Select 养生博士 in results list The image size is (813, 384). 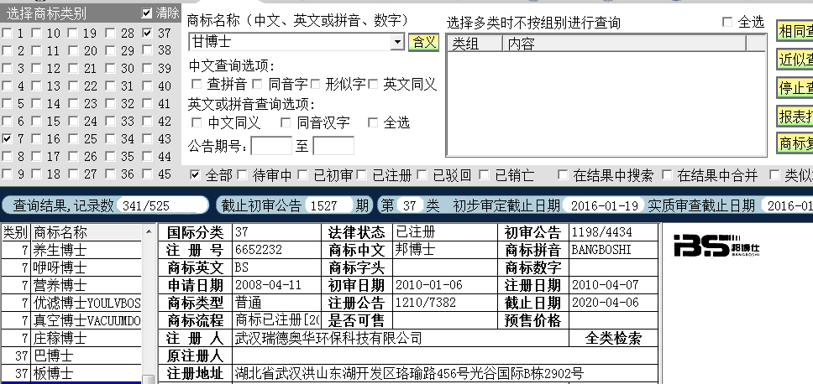click(x=86, y=250)
